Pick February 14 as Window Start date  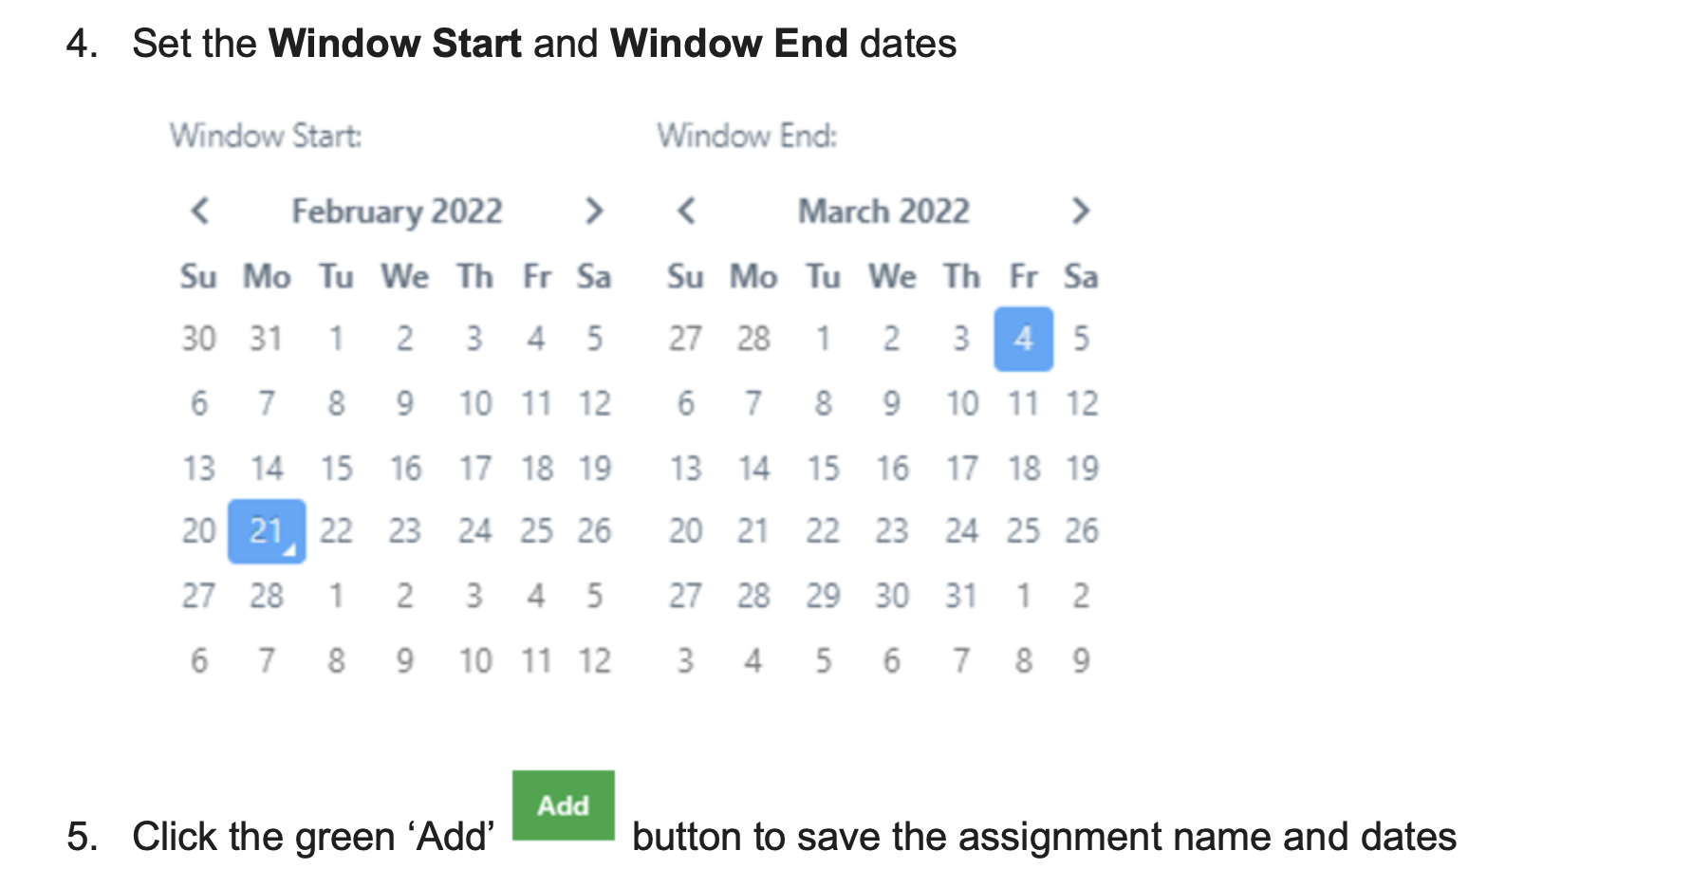(x=267, y=468)
